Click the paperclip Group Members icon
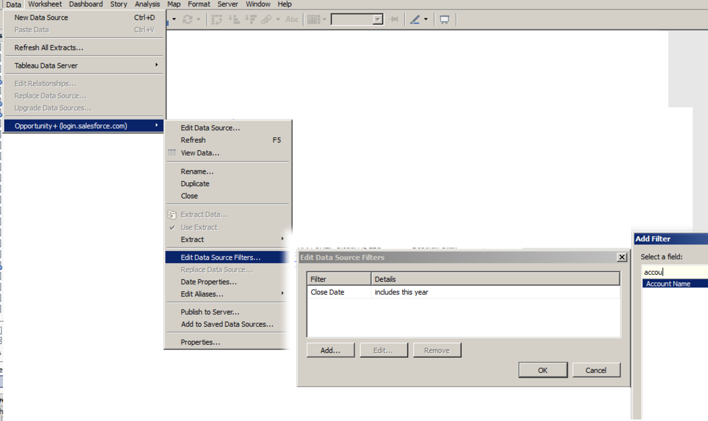 click(x=266, y=20)
